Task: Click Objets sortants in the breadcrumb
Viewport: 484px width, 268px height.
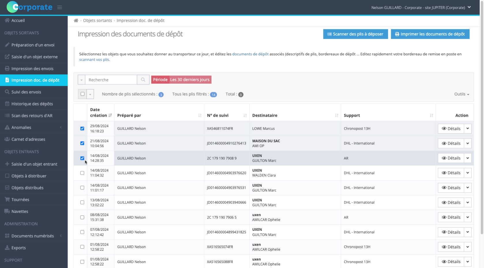Action: point(97,21)
